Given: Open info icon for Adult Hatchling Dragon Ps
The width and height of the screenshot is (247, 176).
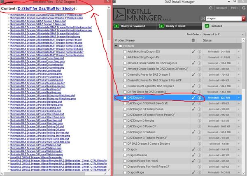Looking at the screenshot, I should [199, 57].
